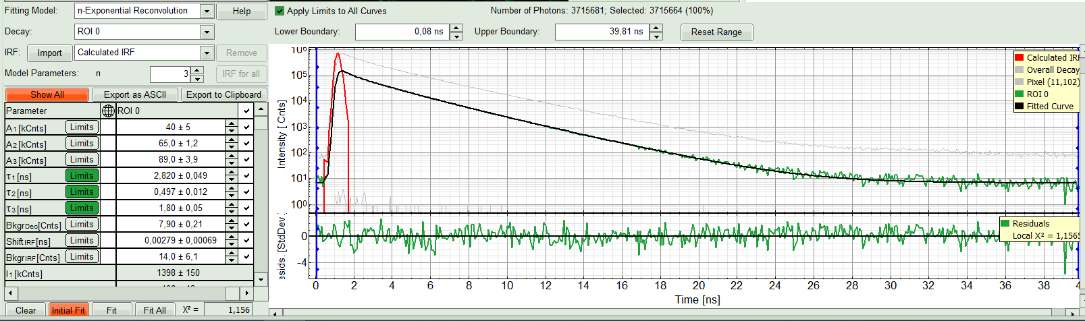Click the Show All button
Screen dimensions: 1085x321
pos(47,94)
